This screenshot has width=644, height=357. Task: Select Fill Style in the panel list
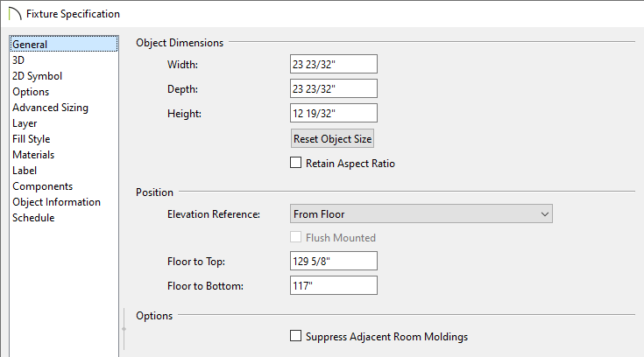coord(32,139)
